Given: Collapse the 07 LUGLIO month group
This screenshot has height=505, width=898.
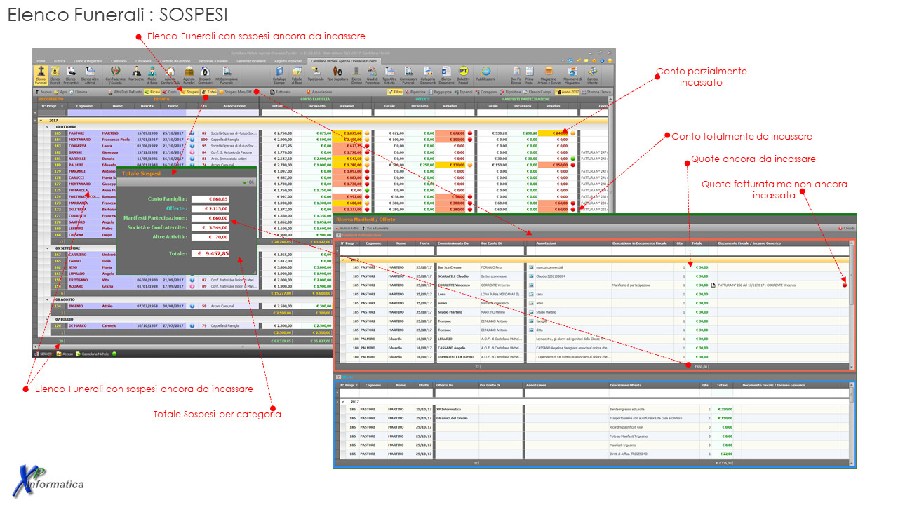Looking at the screenshot, I should (x=48, y=318).
